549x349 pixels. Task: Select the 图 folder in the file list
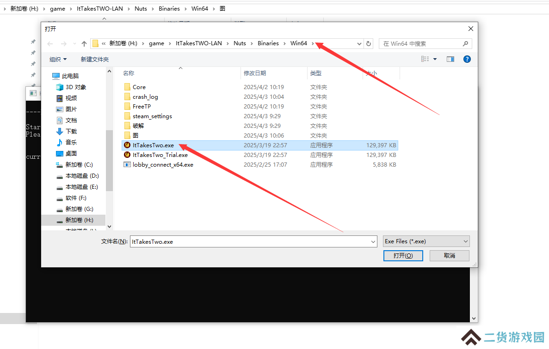[x=131, y=136]
